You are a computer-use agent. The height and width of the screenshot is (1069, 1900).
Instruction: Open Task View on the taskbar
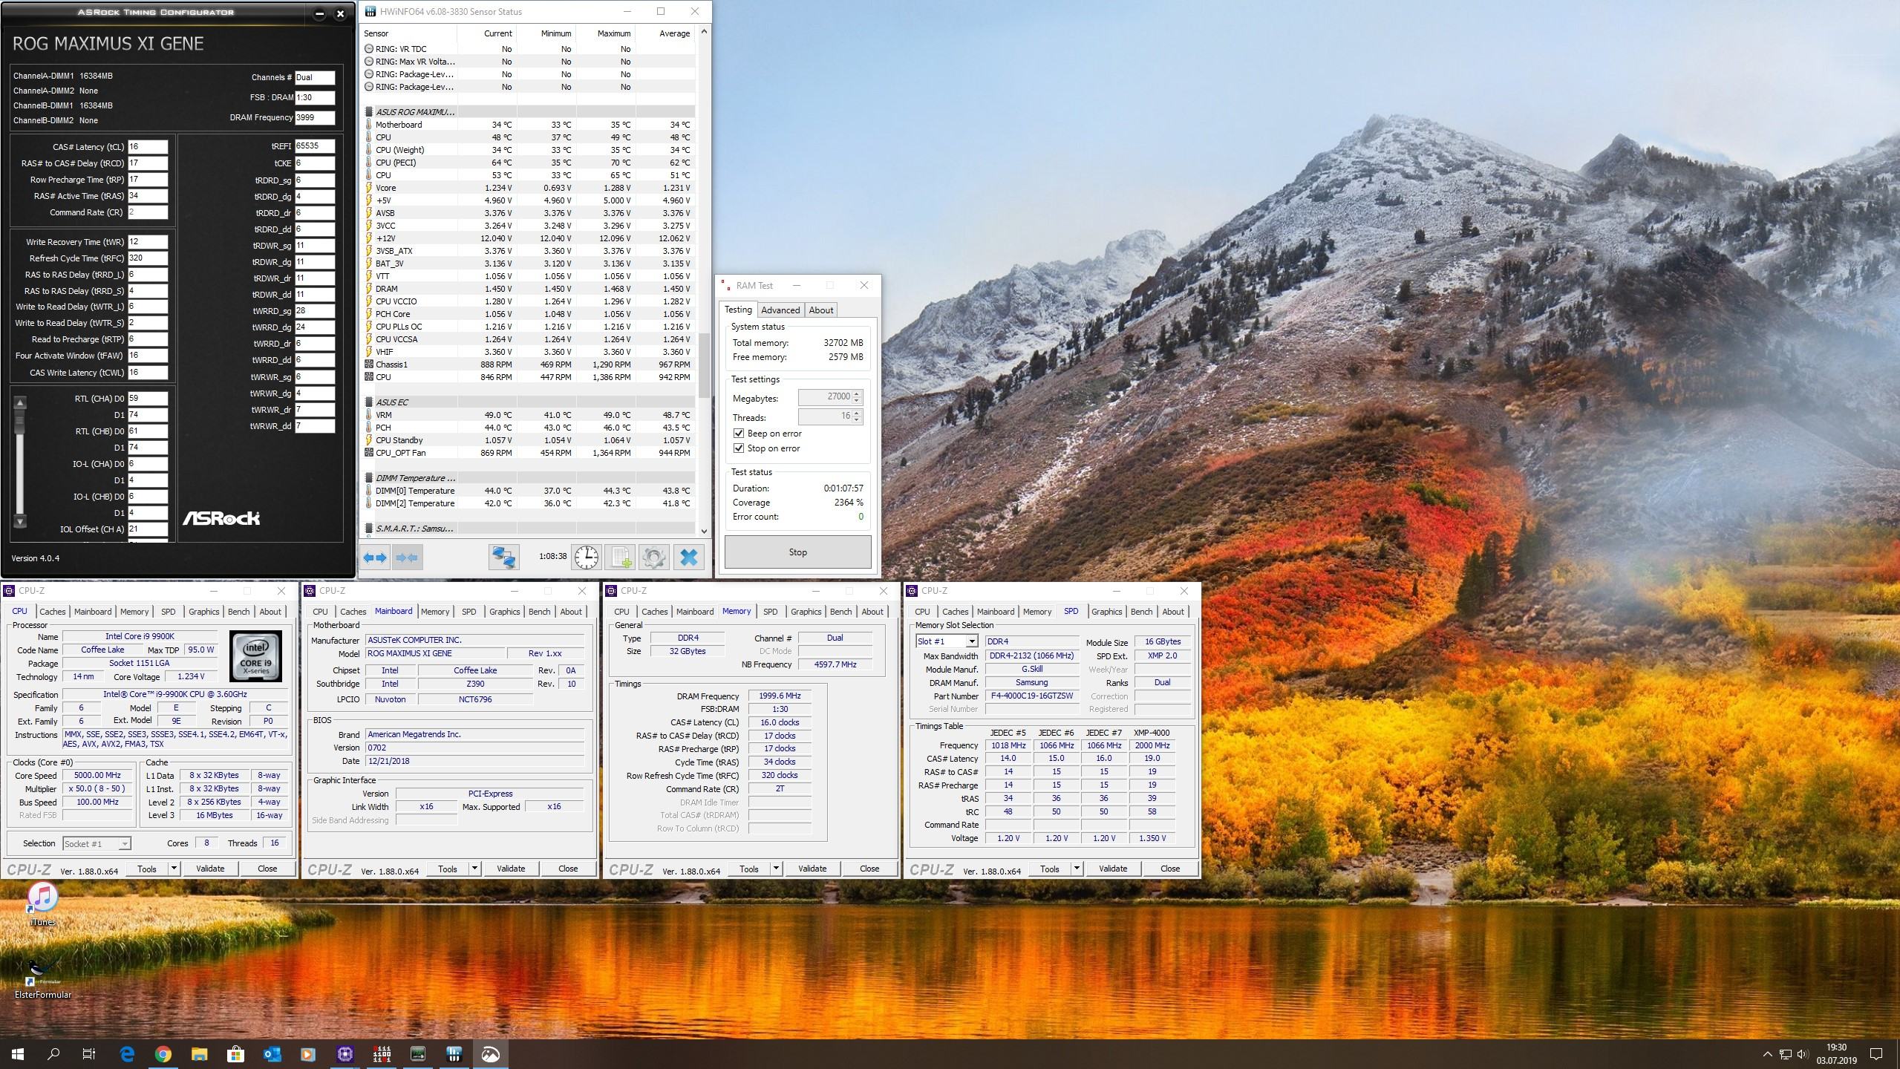(89, 1053)
